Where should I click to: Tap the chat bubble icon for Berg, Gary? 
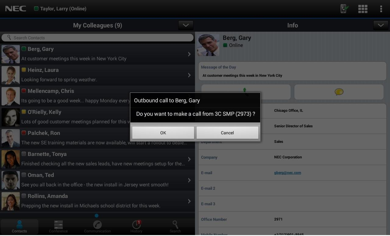point(339,92)
